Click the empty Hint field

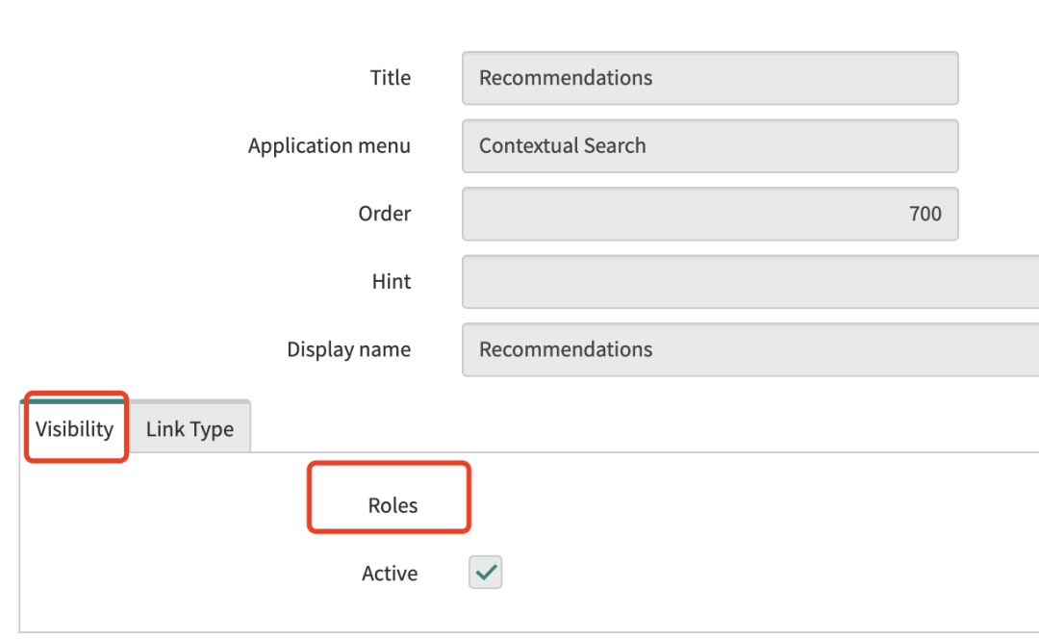pyautogui.click(x=750, y=282)
